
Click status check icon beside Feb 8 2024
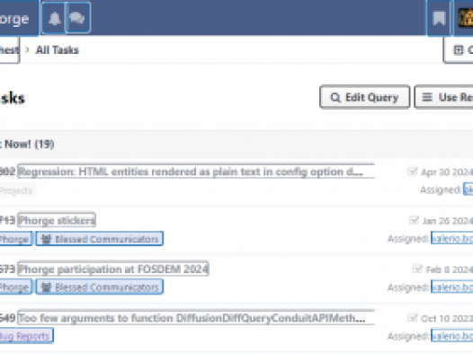click(417, 269)
